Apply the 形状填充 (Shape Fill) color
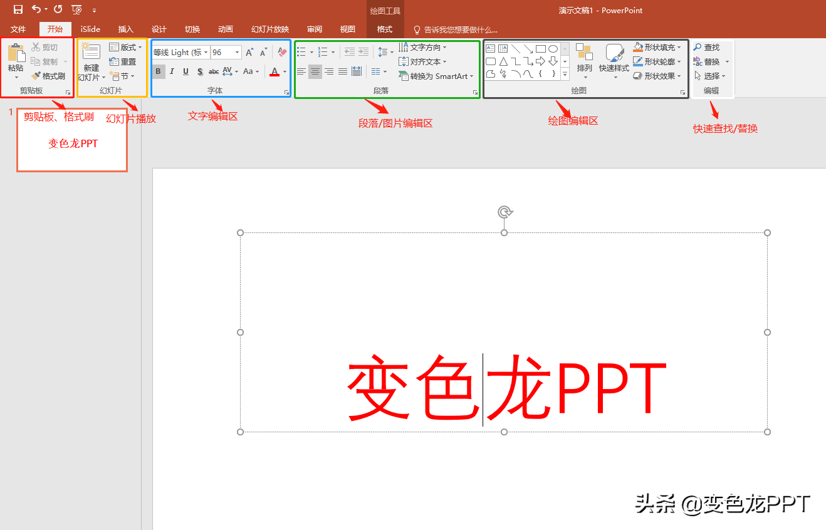 pyautogui.click(x=638, y=47)
